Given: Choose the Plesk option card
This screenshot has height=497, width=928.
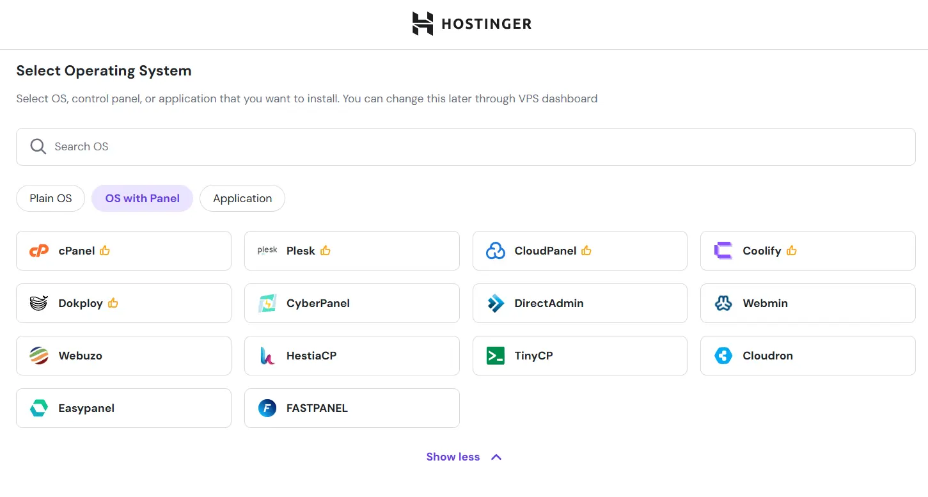Looking at the screenshot, I should pos(352,251).
